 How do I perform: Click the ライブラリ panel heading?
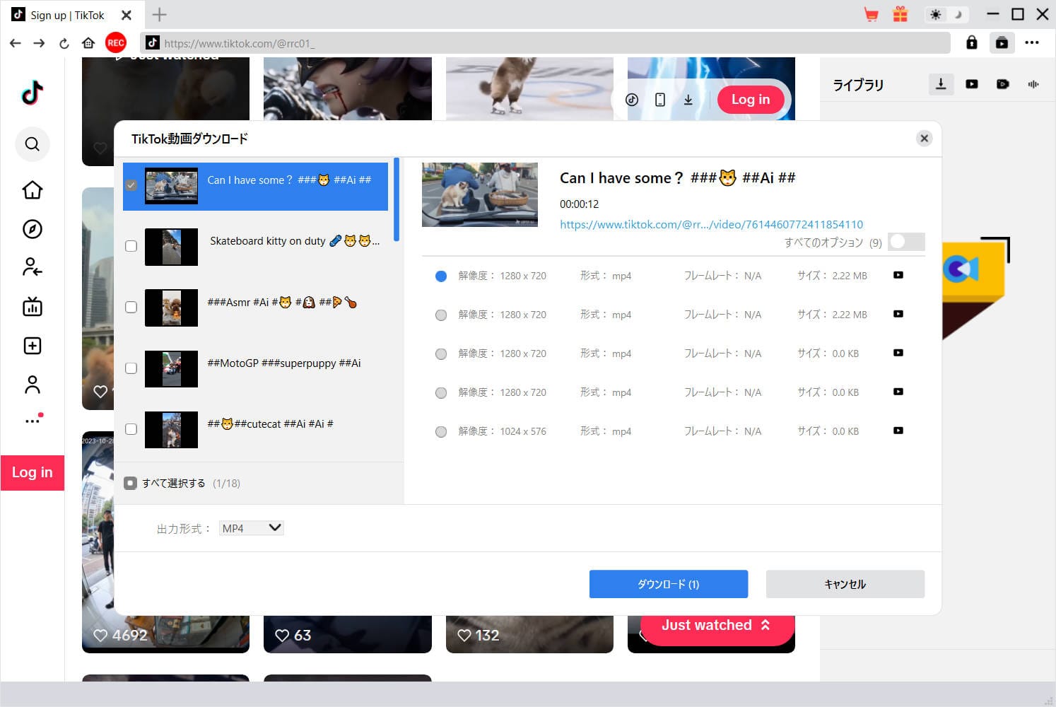click(858, 85)
